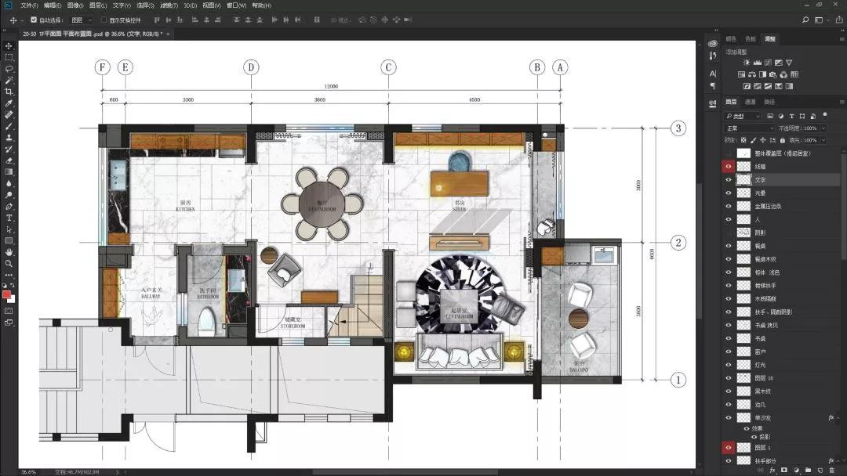Image resolution: width=847 pixels, height=476 pixels.
Task: Filter layers by type layers (T icon)
Action: click(791, 116)
